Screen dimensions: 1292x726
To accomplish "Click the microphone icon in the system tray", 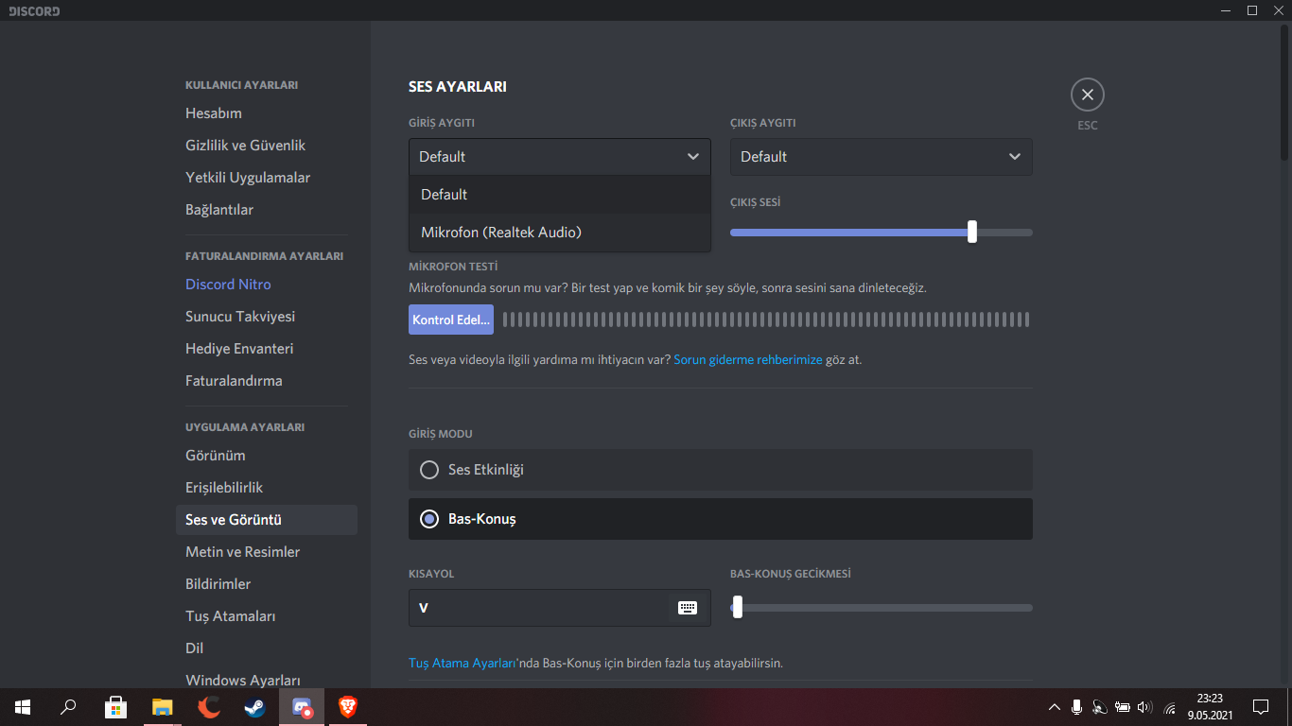I will 1076,707.
